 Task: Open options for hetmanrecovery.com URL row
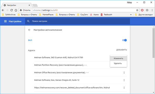pos(124,88)
